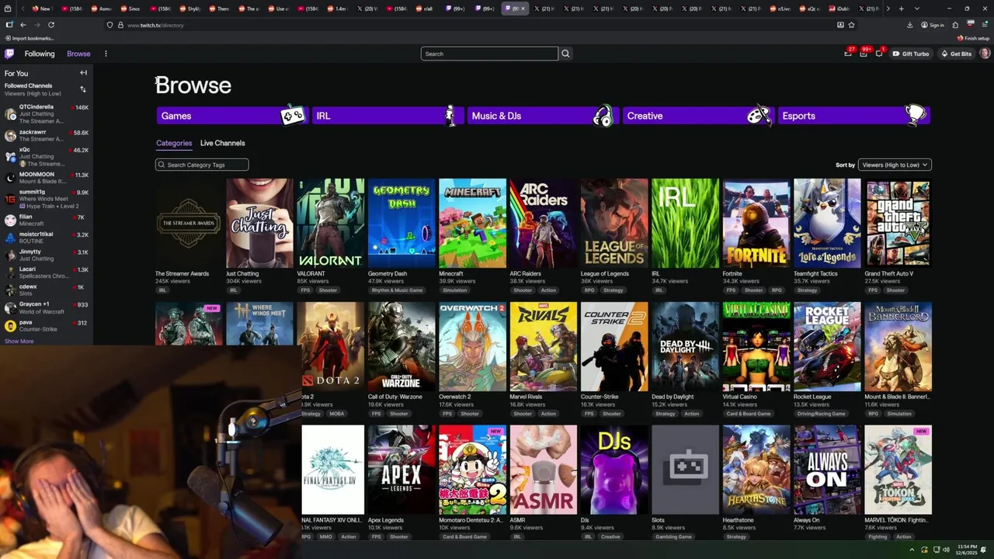Switch to the Following tab

pos(40,54)
